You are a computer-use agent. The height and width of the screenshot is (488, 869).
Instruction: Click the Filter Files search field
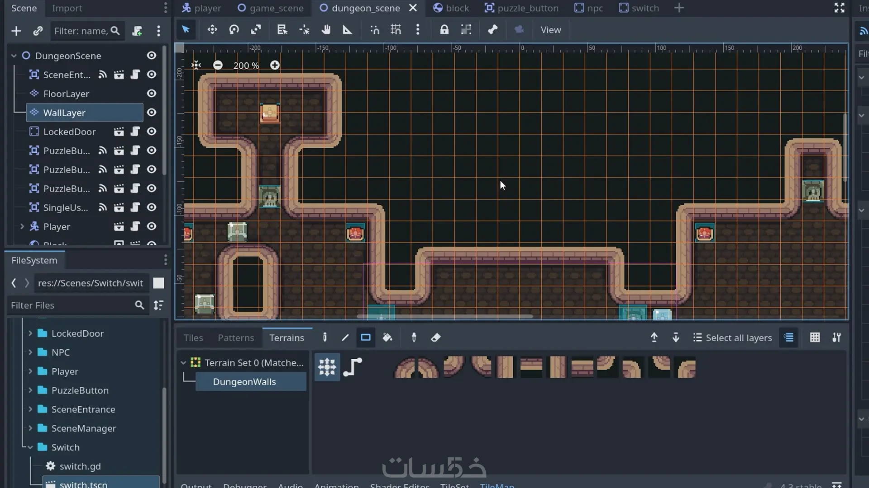click(70, 305)
